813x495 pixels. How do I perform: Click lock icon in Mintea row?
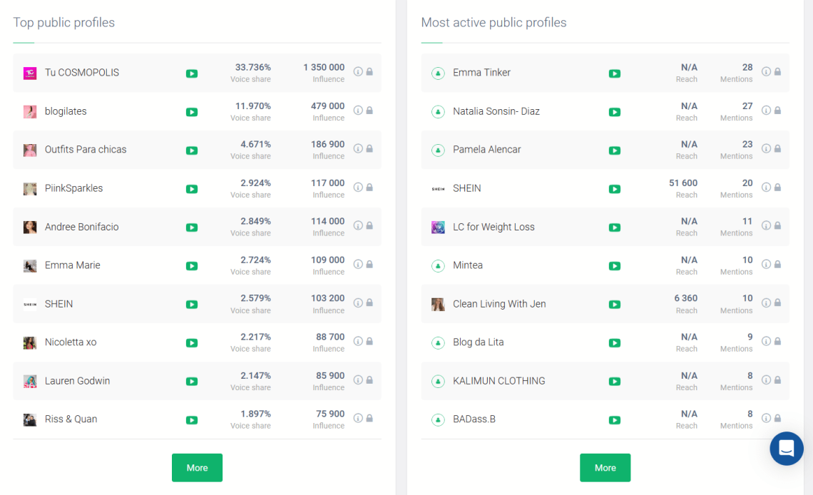[777, 264]
